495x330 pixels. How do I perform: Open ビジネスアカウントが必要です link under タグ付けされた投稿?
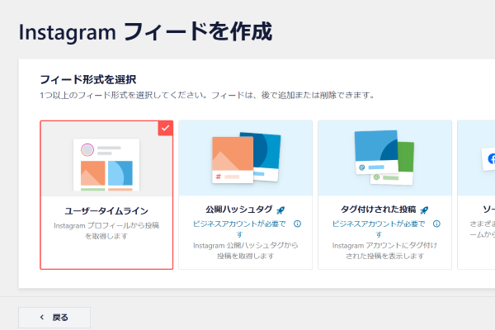pos(379,229)
